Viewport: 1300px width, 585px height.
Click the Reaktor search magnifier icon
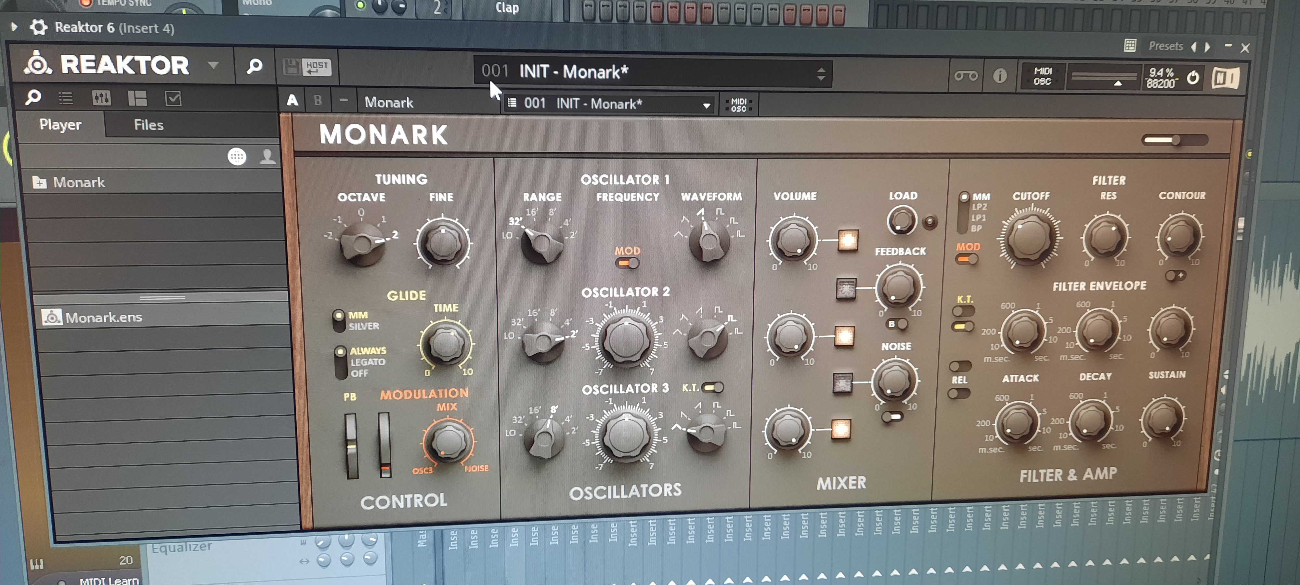click(255, 66)
